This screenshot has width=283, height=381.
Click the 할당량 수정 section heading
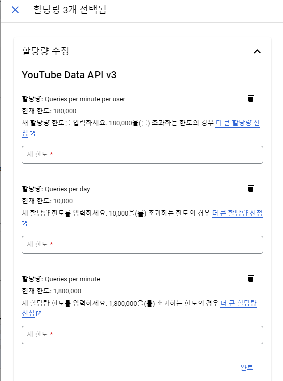pos(45,51)
